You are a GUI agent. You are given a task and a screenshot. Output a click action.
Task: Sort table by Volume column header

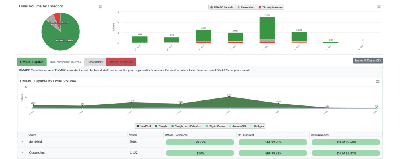[133, 135]
